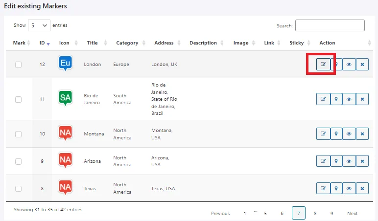Edit the Rio de Janeiro marker
The height and width of the screenshot is (221, 378).
point(323,99)
